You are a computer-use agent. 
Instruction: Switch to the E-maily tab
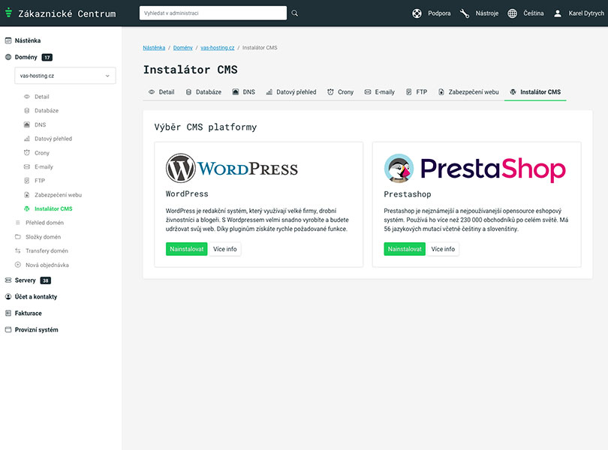click(379, 91)
